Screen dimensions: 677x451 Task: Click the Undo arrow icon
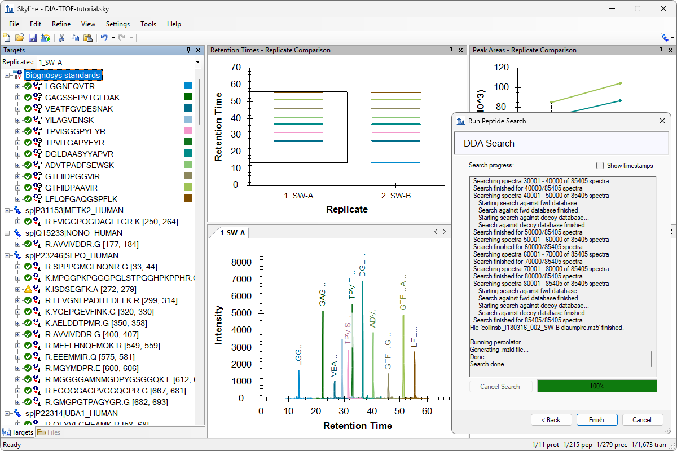(103, 38)
